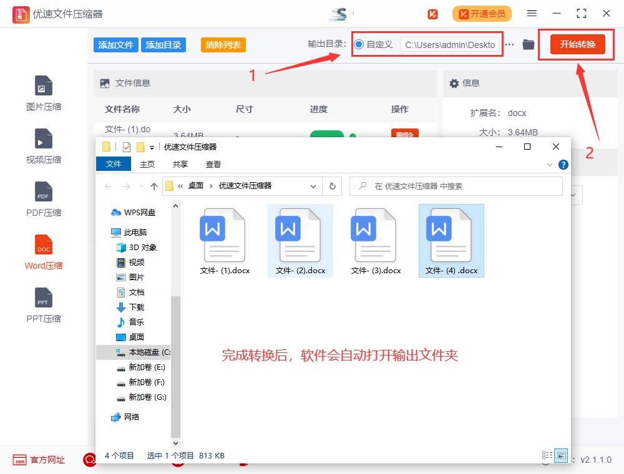This screenshot has height=474, width=624.
Task: Click the 开始转换 start button
Action: tap(577, 44)
